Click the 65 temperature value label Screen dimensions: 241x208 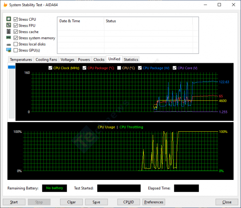[x=221, y=96]
